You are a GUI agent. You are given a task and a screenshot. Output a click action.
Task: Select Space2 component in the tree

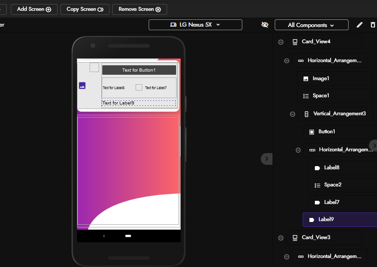(332, 185)
